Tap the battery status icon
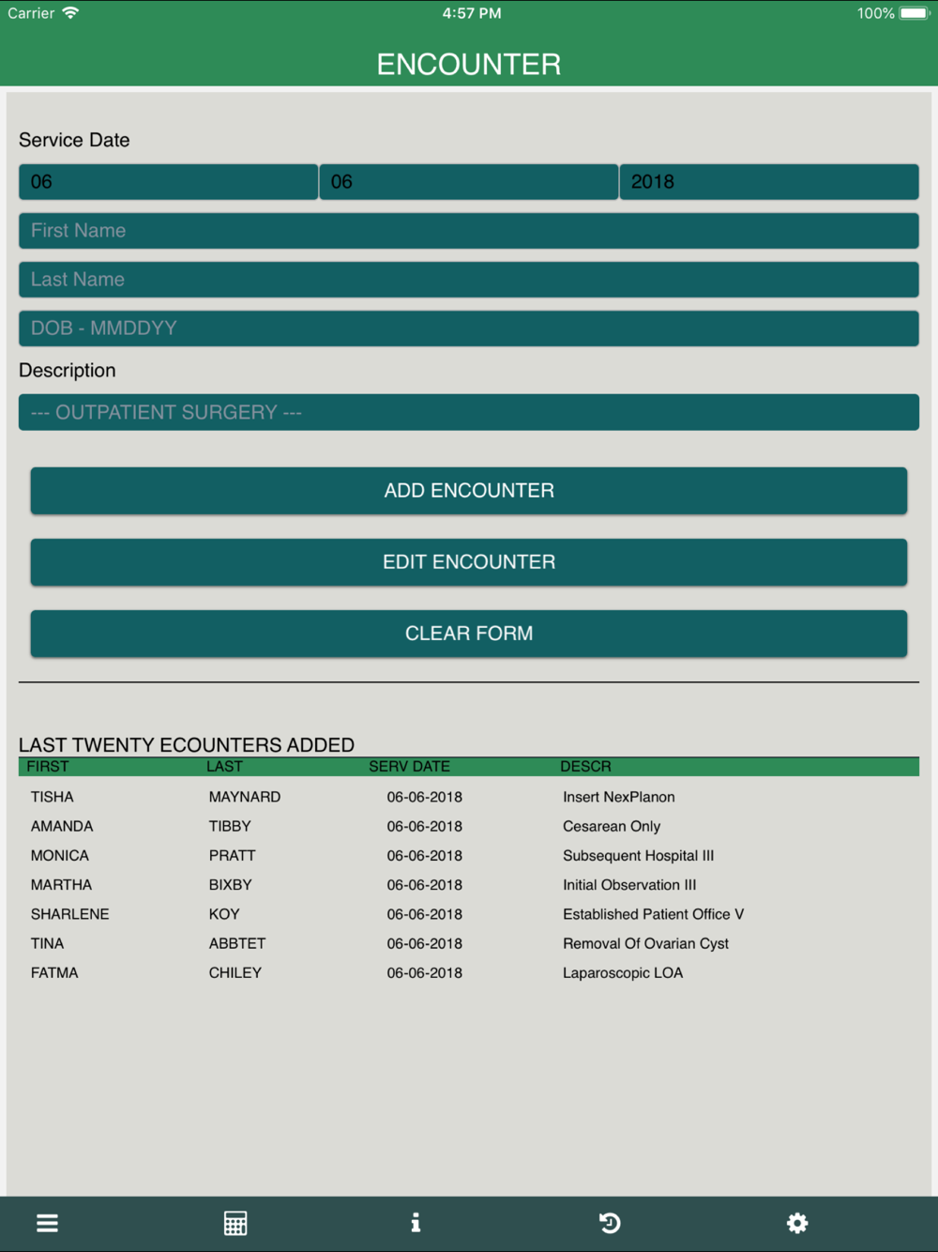This screenshot has height=1252, width=938. coord(915,13)
